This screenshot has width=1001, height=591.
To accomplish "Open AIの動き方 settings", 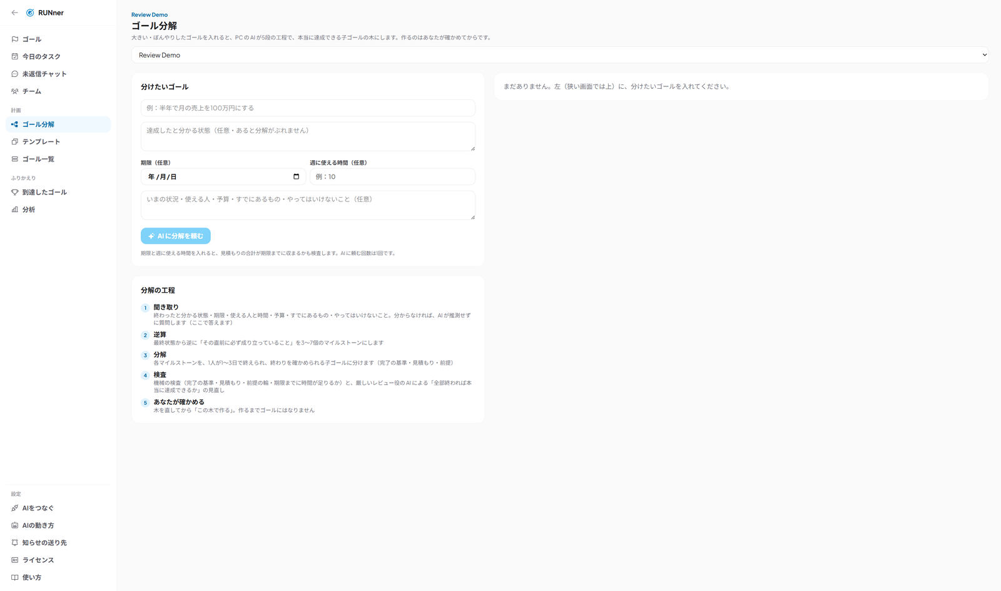I will click(58, 525).
